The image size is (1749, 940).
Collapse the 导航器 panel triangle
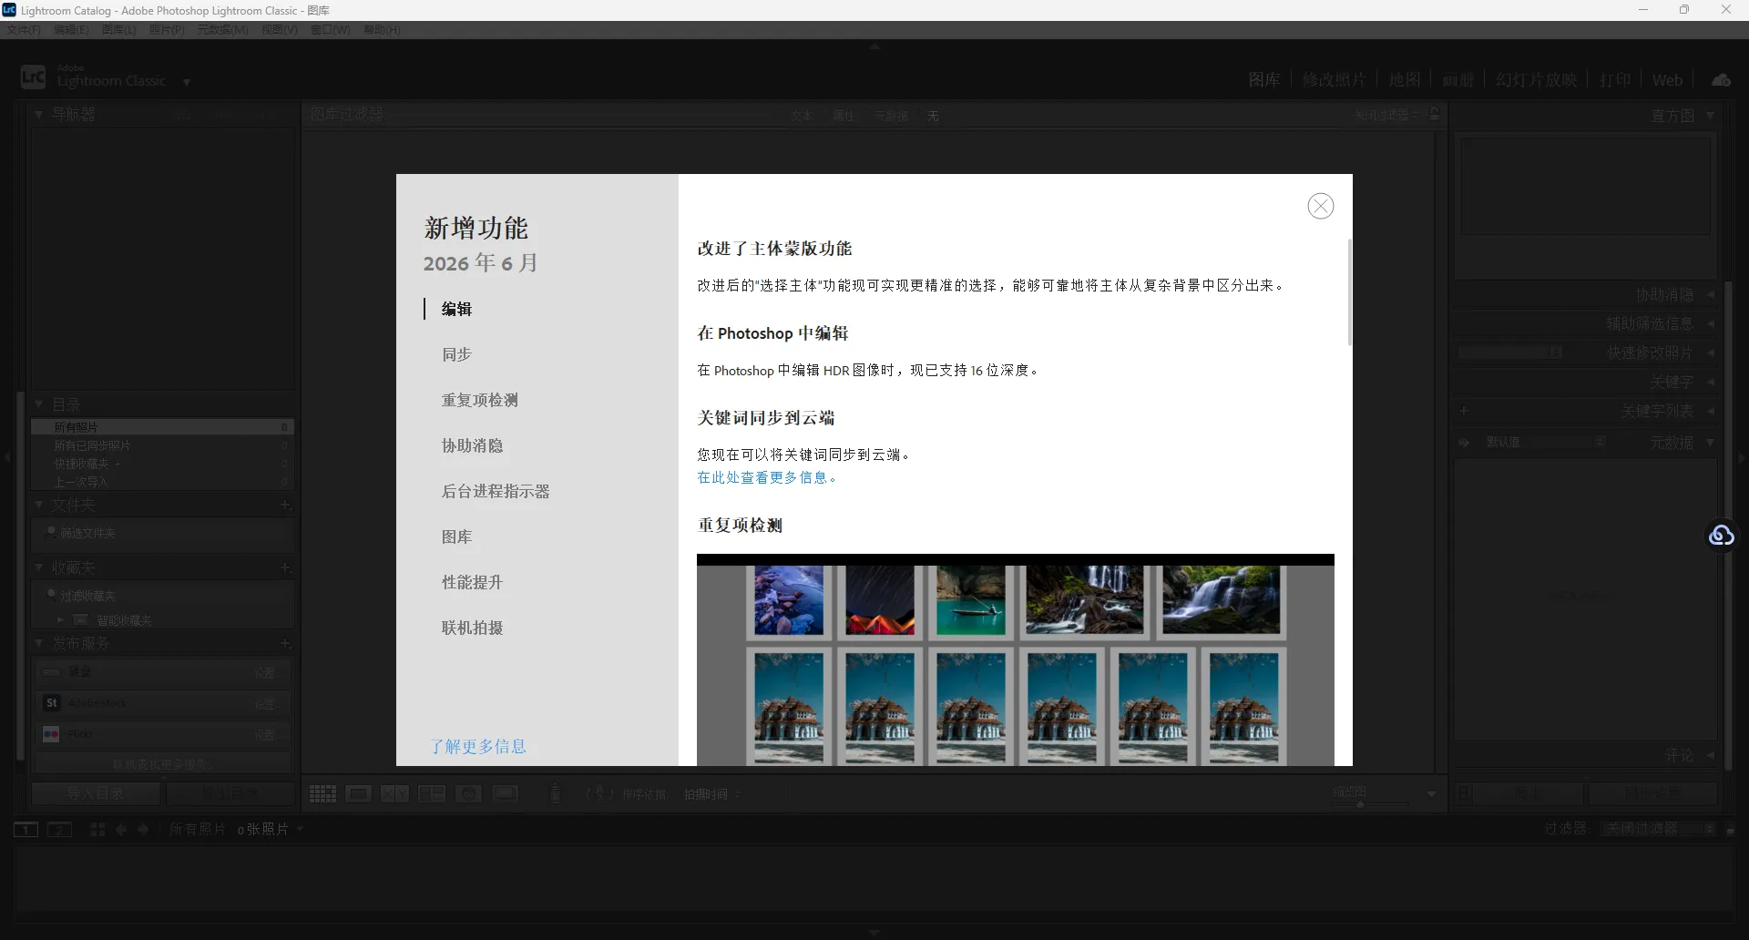click(39, 115)
